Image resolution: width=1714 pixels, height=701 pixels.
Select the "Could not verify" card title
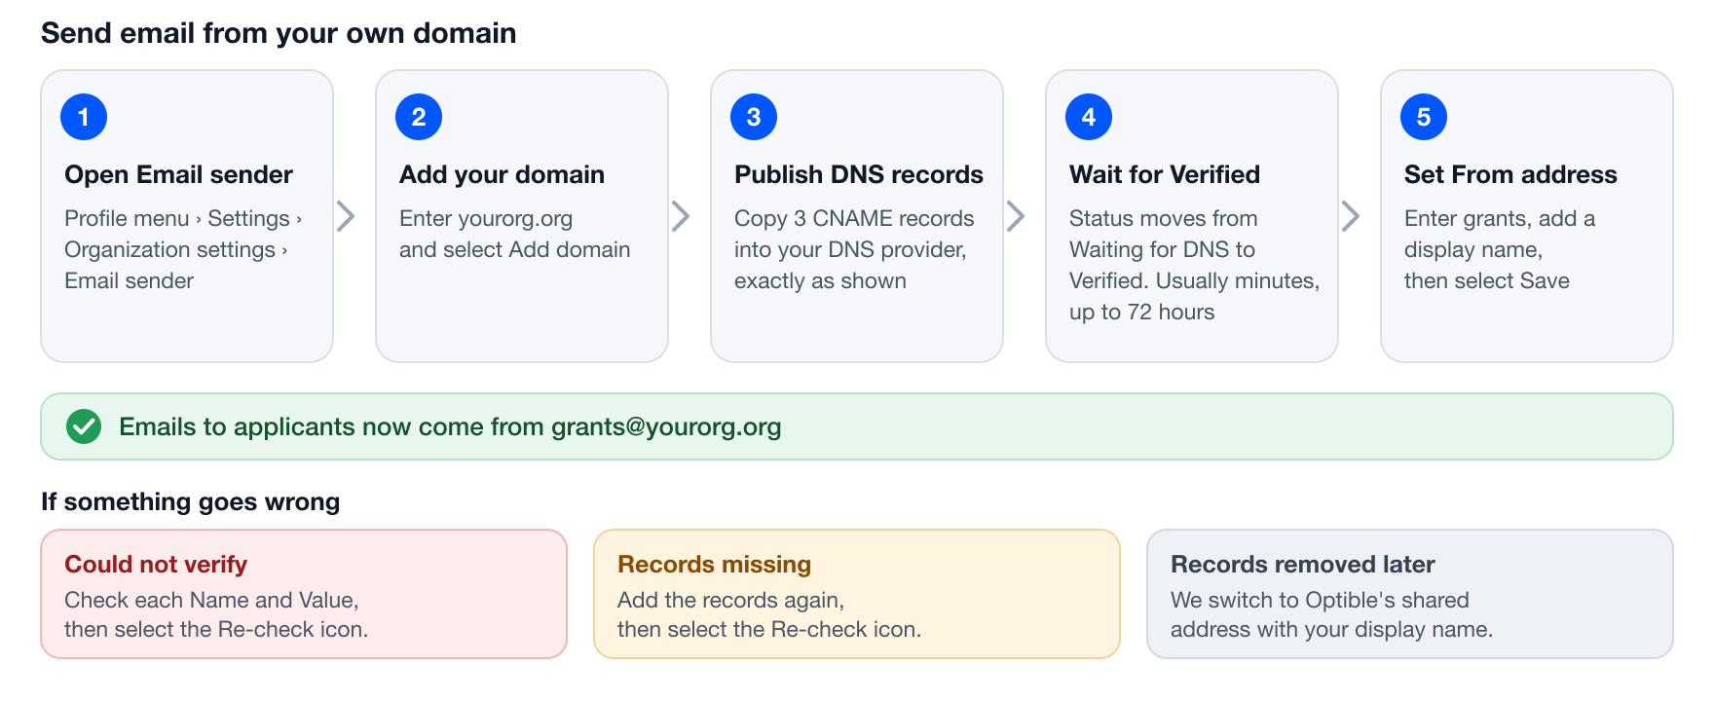point(156,564)
